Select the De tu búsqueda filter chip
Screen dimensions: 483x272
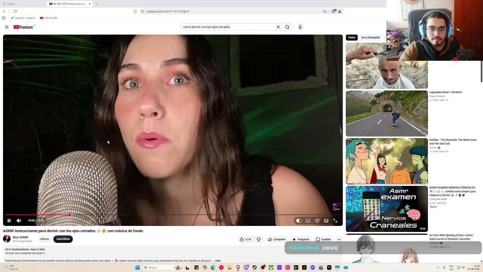click(x=371, y=37)
